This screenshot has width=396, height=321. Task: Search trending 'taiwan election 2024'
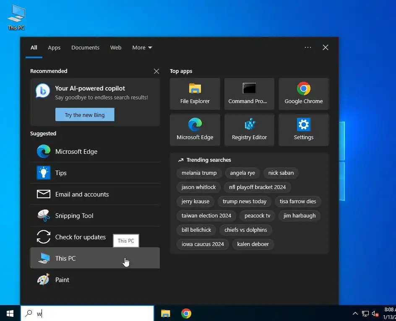(206, 215)
